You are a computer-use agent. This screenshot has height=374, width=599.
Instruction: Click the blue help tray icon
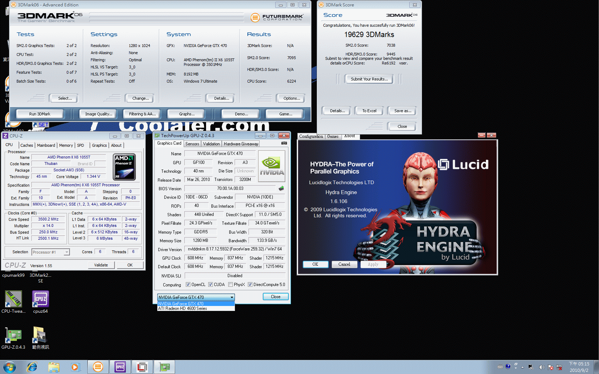508,367
